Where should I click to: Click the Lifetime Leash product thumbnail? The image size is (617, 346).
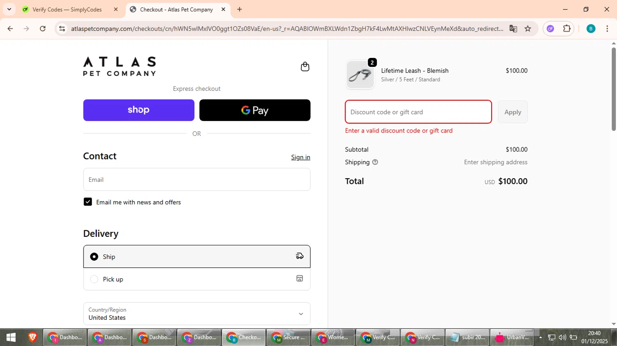tap(360, 75)
